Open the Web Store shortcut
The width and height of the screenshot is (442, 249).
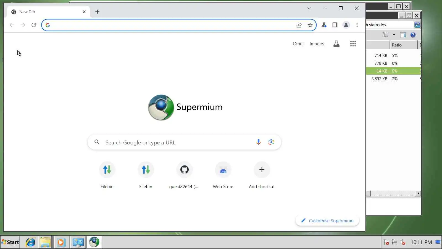pyautogui.click(x=223, y=175)
